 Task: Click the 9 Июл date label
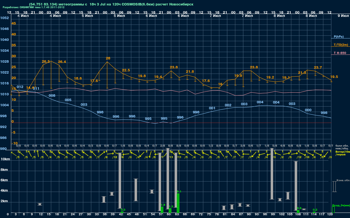pos(343,16)
